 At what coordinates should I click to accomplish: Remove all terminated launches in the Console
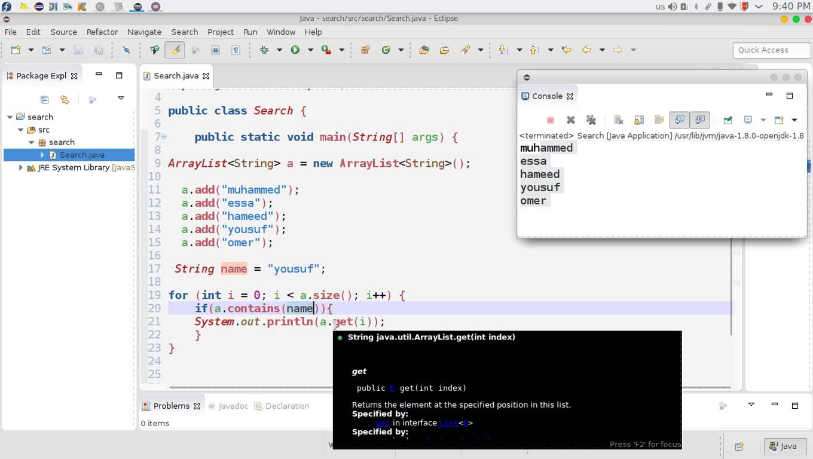pos(591,120)
